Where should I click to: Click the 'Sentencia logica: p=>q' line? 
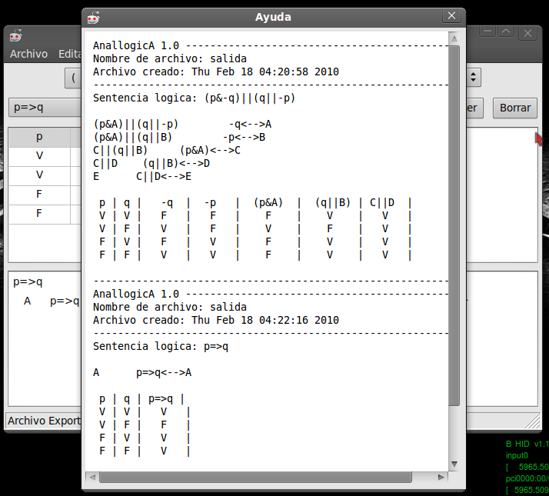coord(161,346)
